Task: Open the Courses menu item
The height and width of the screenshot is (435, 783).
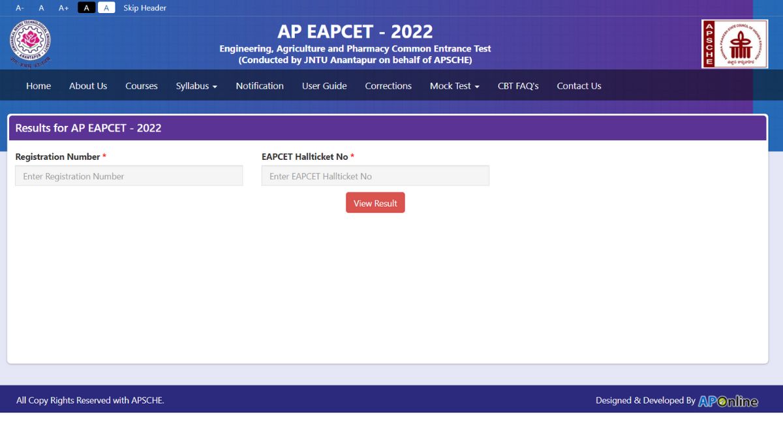Action: coord(142,86)
